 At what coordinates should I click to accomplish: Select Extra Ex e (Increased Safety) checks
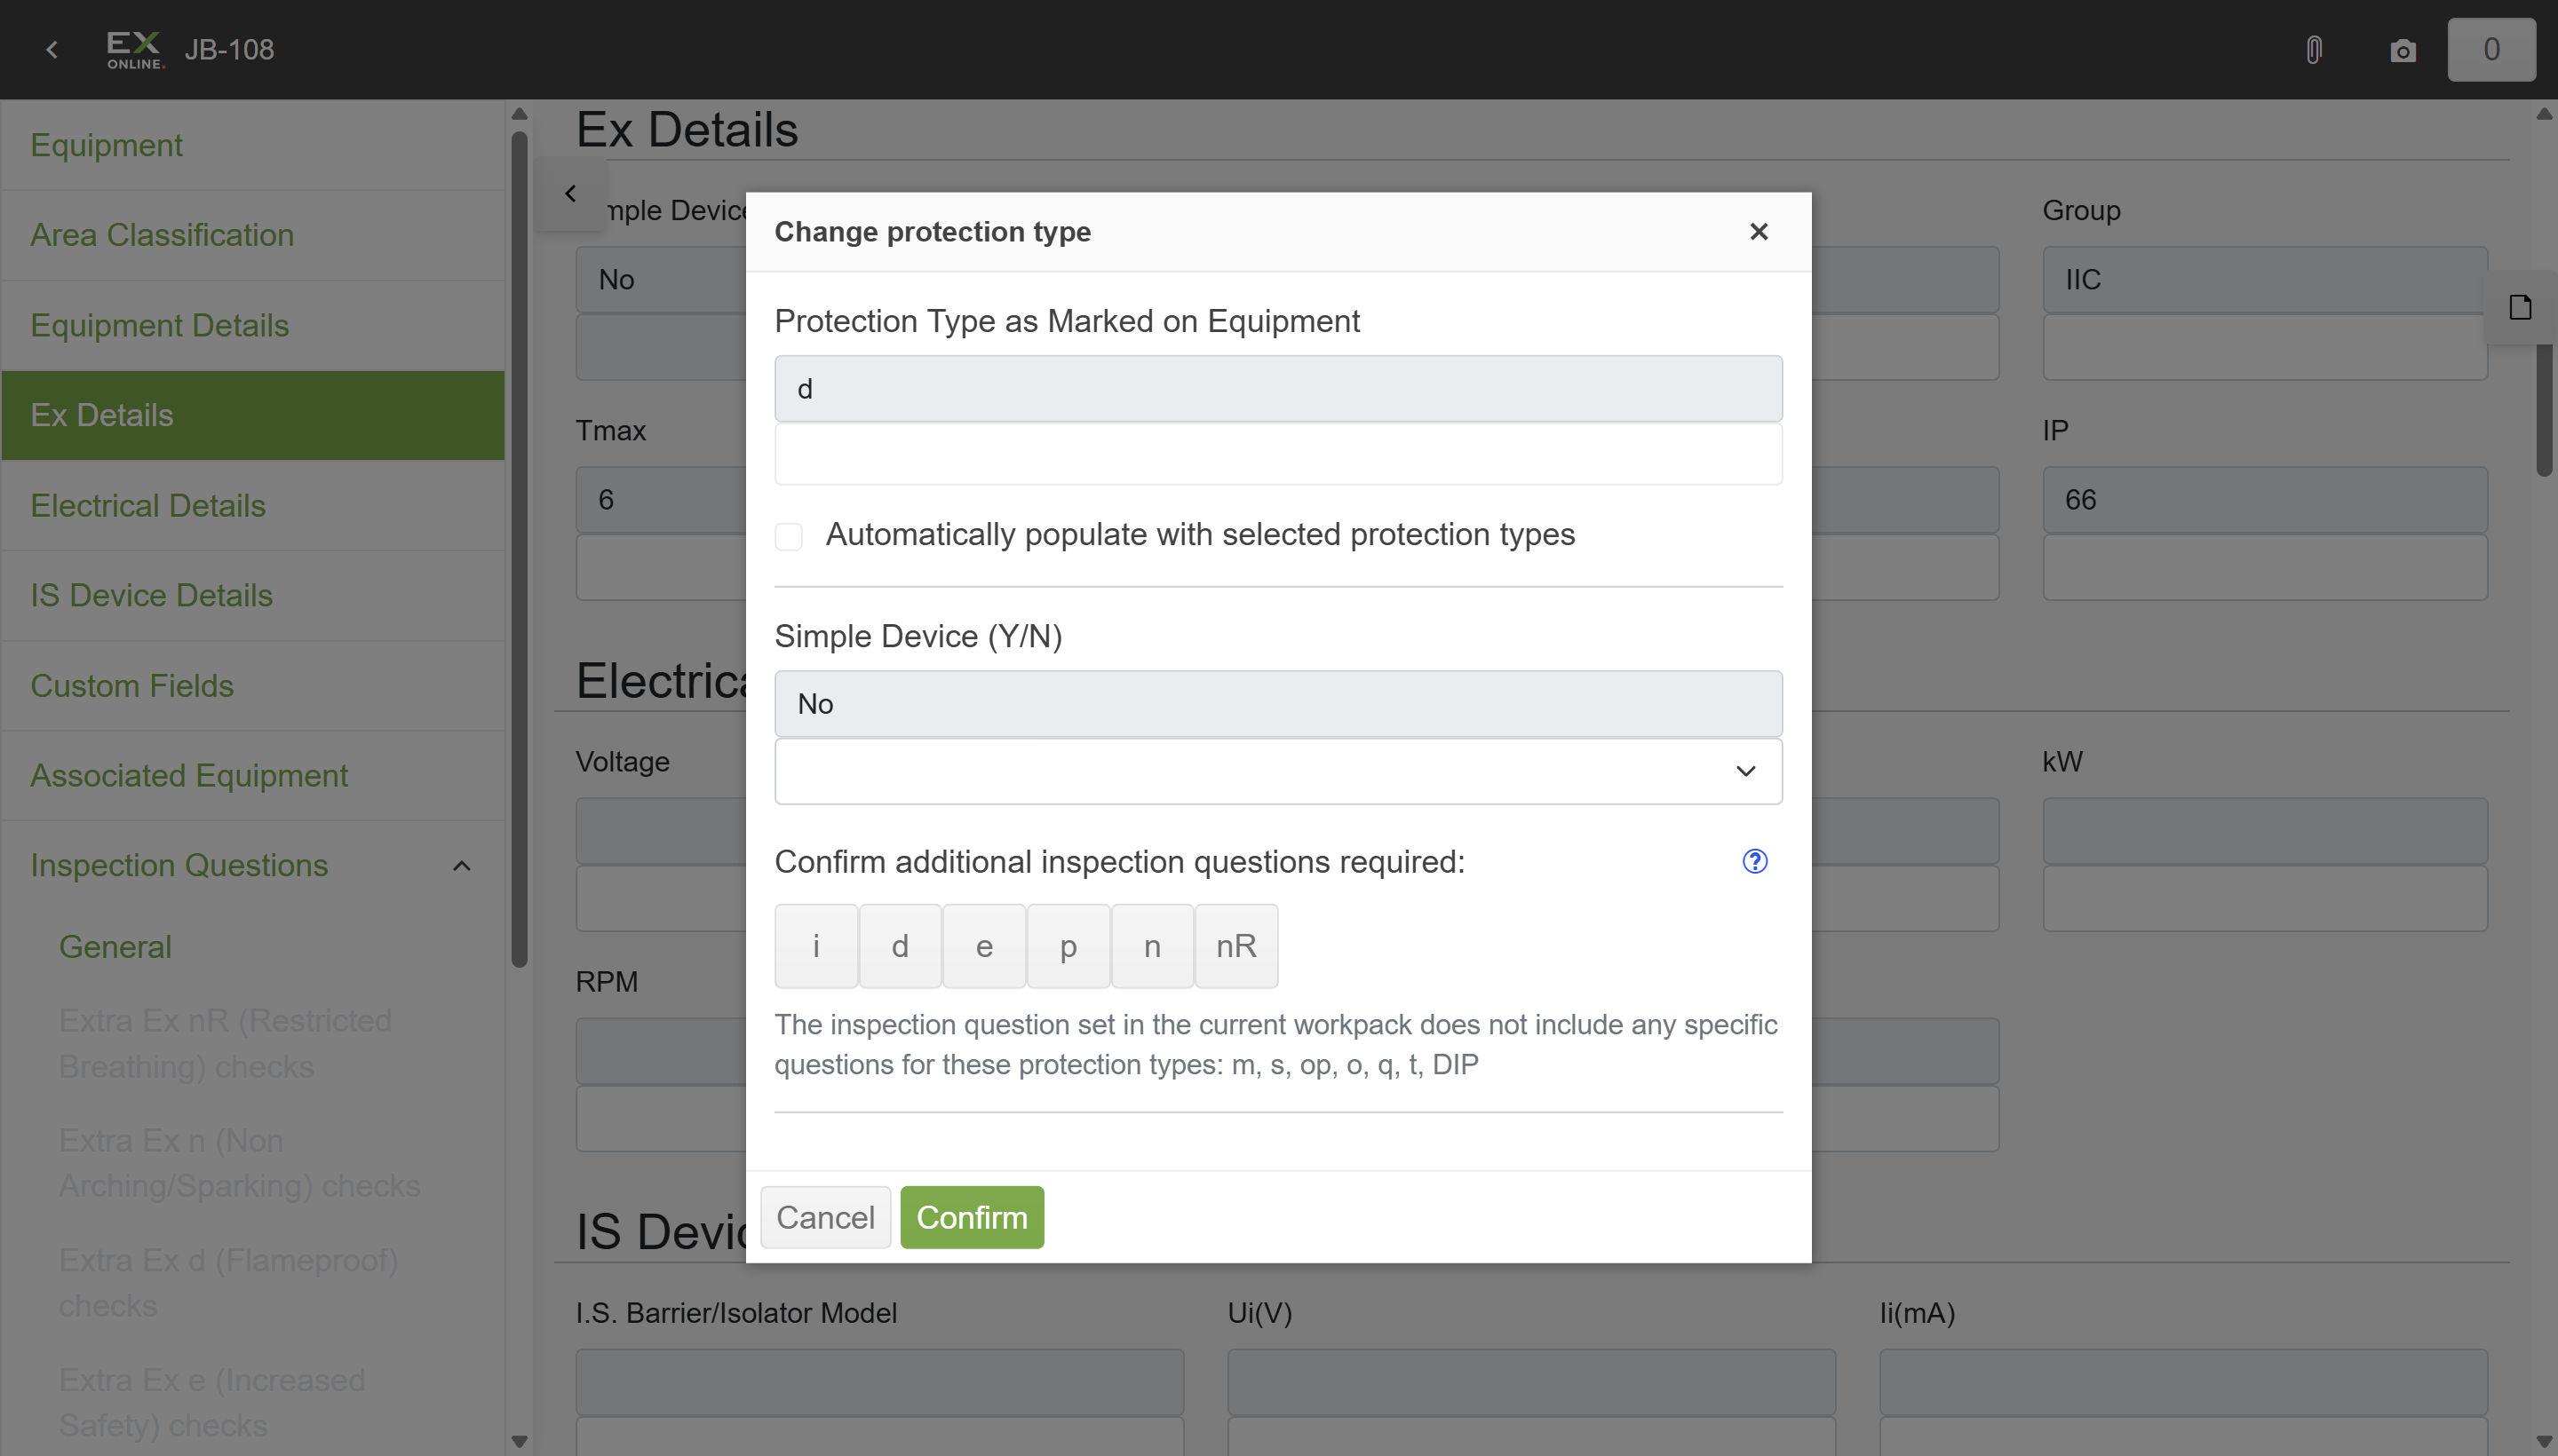pyautogui.click(x=212, y=1403)
